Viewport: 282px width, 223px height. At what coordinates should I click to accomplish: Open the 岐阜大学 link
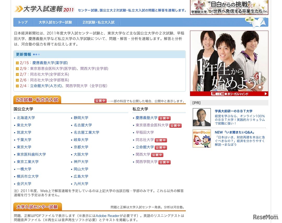click(81, 140)
